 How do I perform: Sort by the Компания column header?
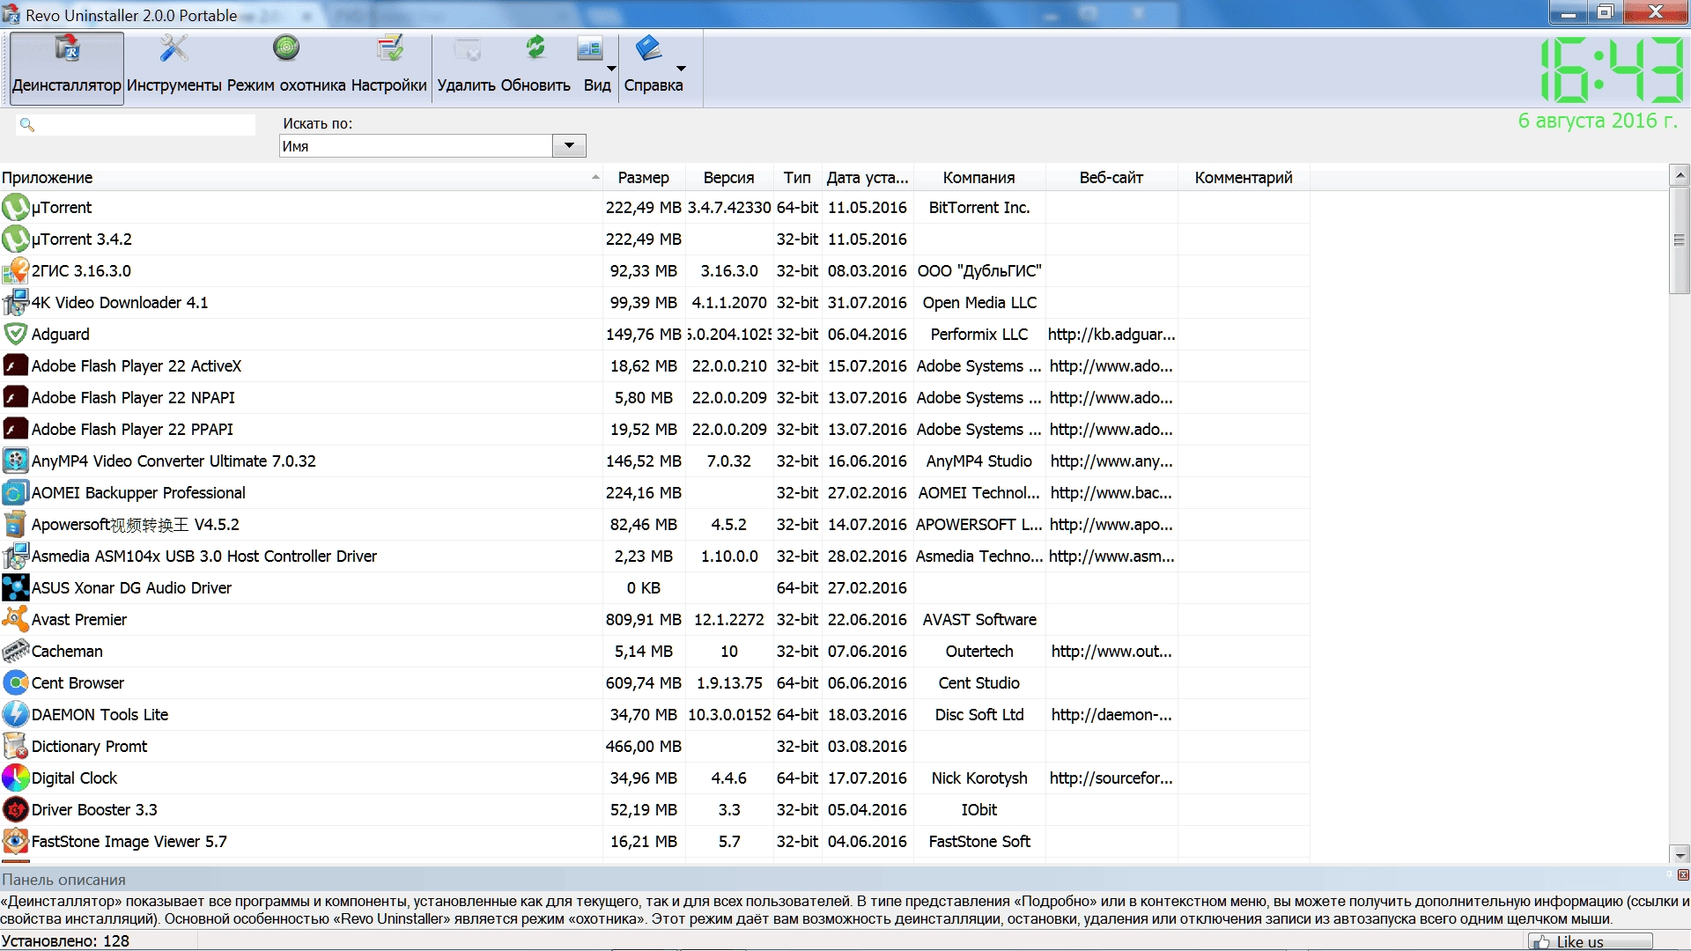(979, 178)
